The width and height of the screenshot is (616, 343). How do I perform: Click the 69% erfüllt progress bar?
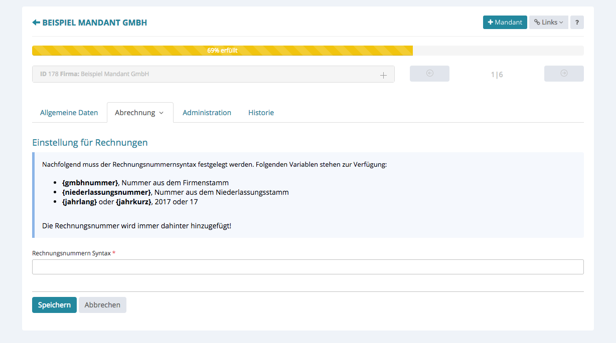coord(222,51)
